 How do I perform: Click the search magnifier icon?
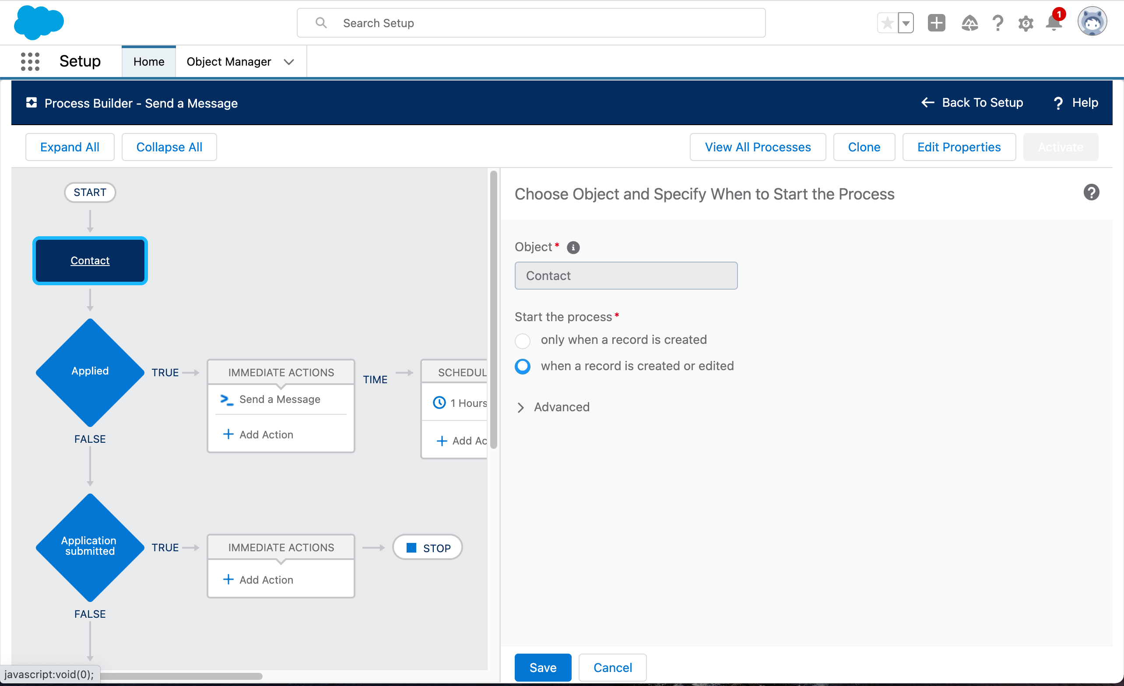click(x=321, y=23)
